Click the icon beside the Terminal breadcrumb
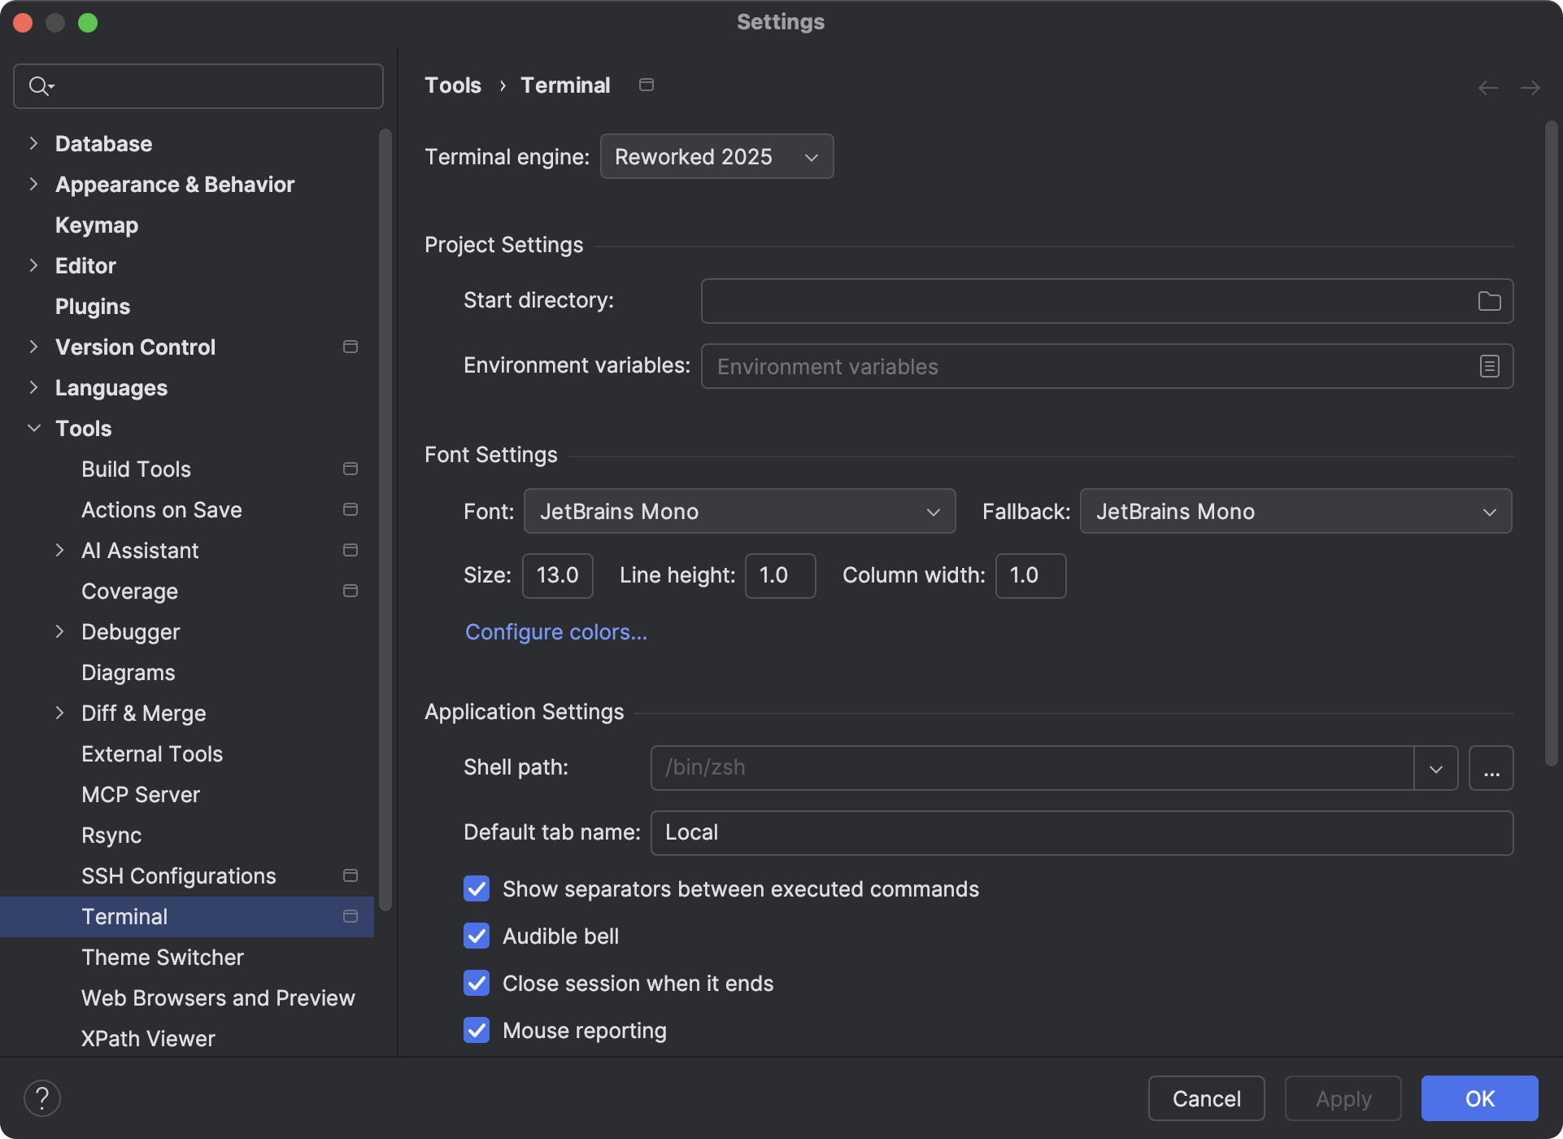Image resolution: width=1563 pixels, height=1139 pixels. click(x=647, y=84)
